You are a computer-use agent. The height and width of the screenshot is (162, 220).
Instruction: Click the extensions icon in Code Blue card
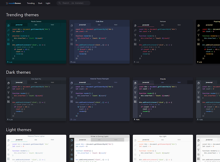click(x=72, y=44)
